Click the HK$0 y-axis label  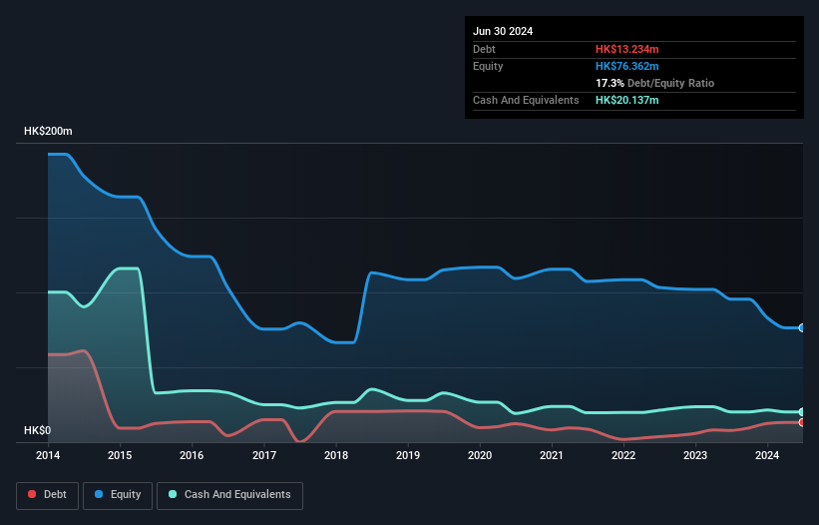36,430
